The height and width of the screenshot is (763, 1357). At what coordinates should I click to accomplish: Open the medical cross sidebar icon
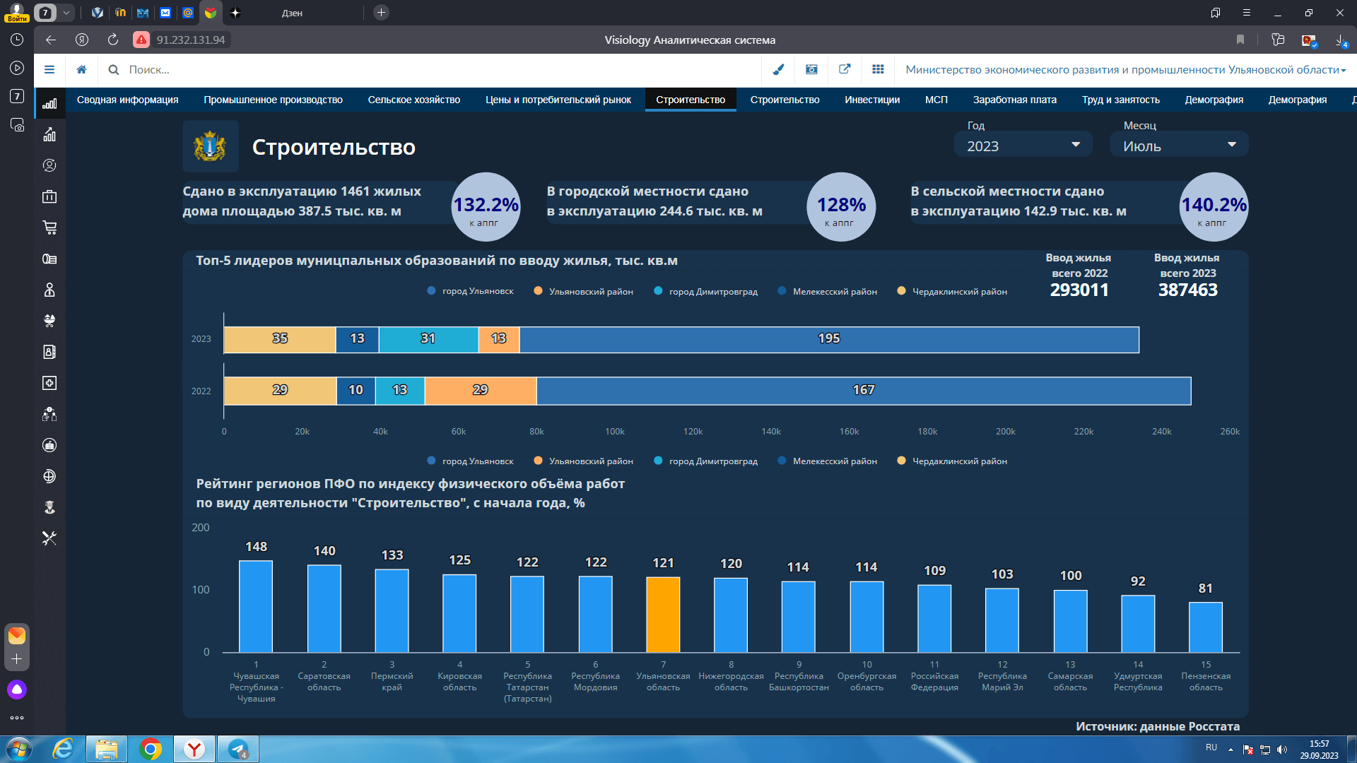point(49,383)
